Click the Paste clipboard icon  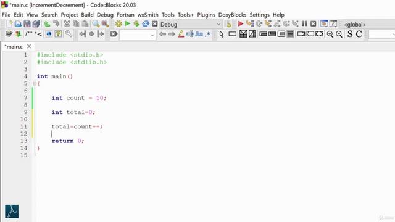click(85, 24)
